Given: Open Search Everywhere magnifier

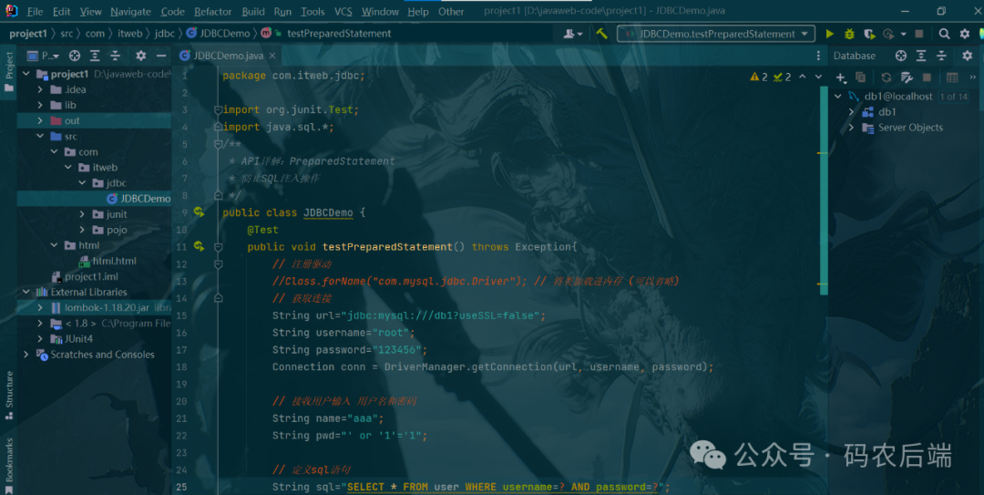Looking at the screenshot, I should tap(945, 34).
